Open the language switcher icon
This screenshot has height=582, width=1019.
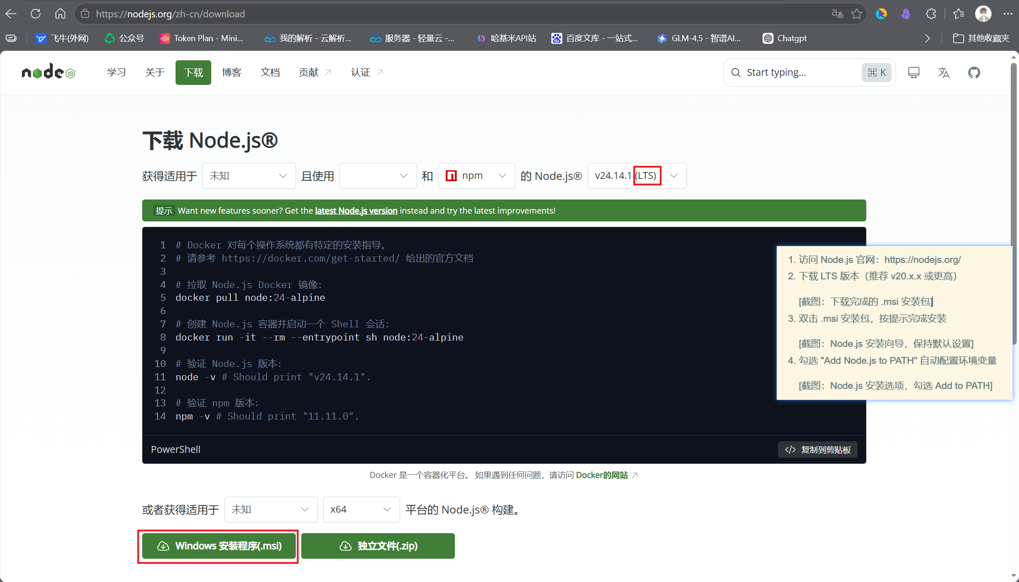point(944,73)
